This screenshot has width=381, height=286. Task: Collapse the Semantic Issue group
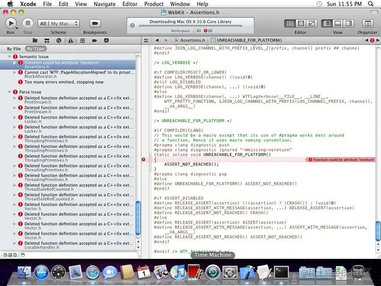coord(9,57)
